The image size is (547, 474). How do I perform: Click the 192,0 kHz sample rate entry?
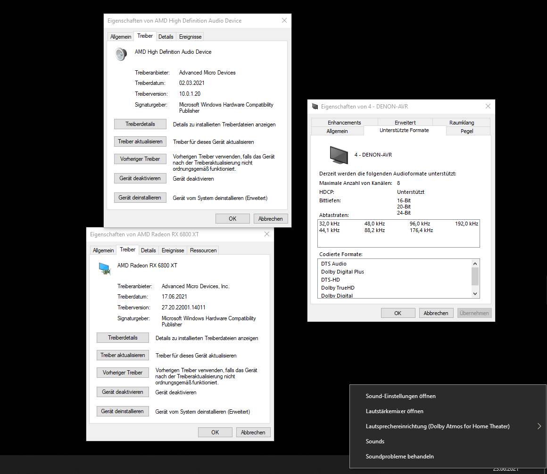tap(466, 224)
